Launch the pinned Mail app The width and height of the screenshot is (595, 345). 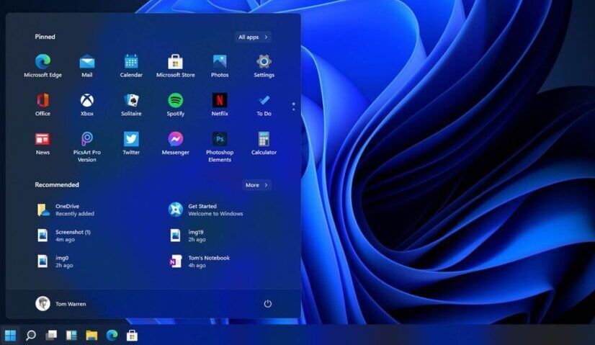coord(87,66)
